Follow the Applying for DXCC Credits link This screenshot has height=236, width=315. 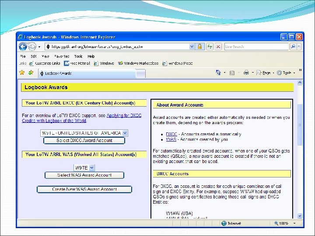[x=82, y=118]
